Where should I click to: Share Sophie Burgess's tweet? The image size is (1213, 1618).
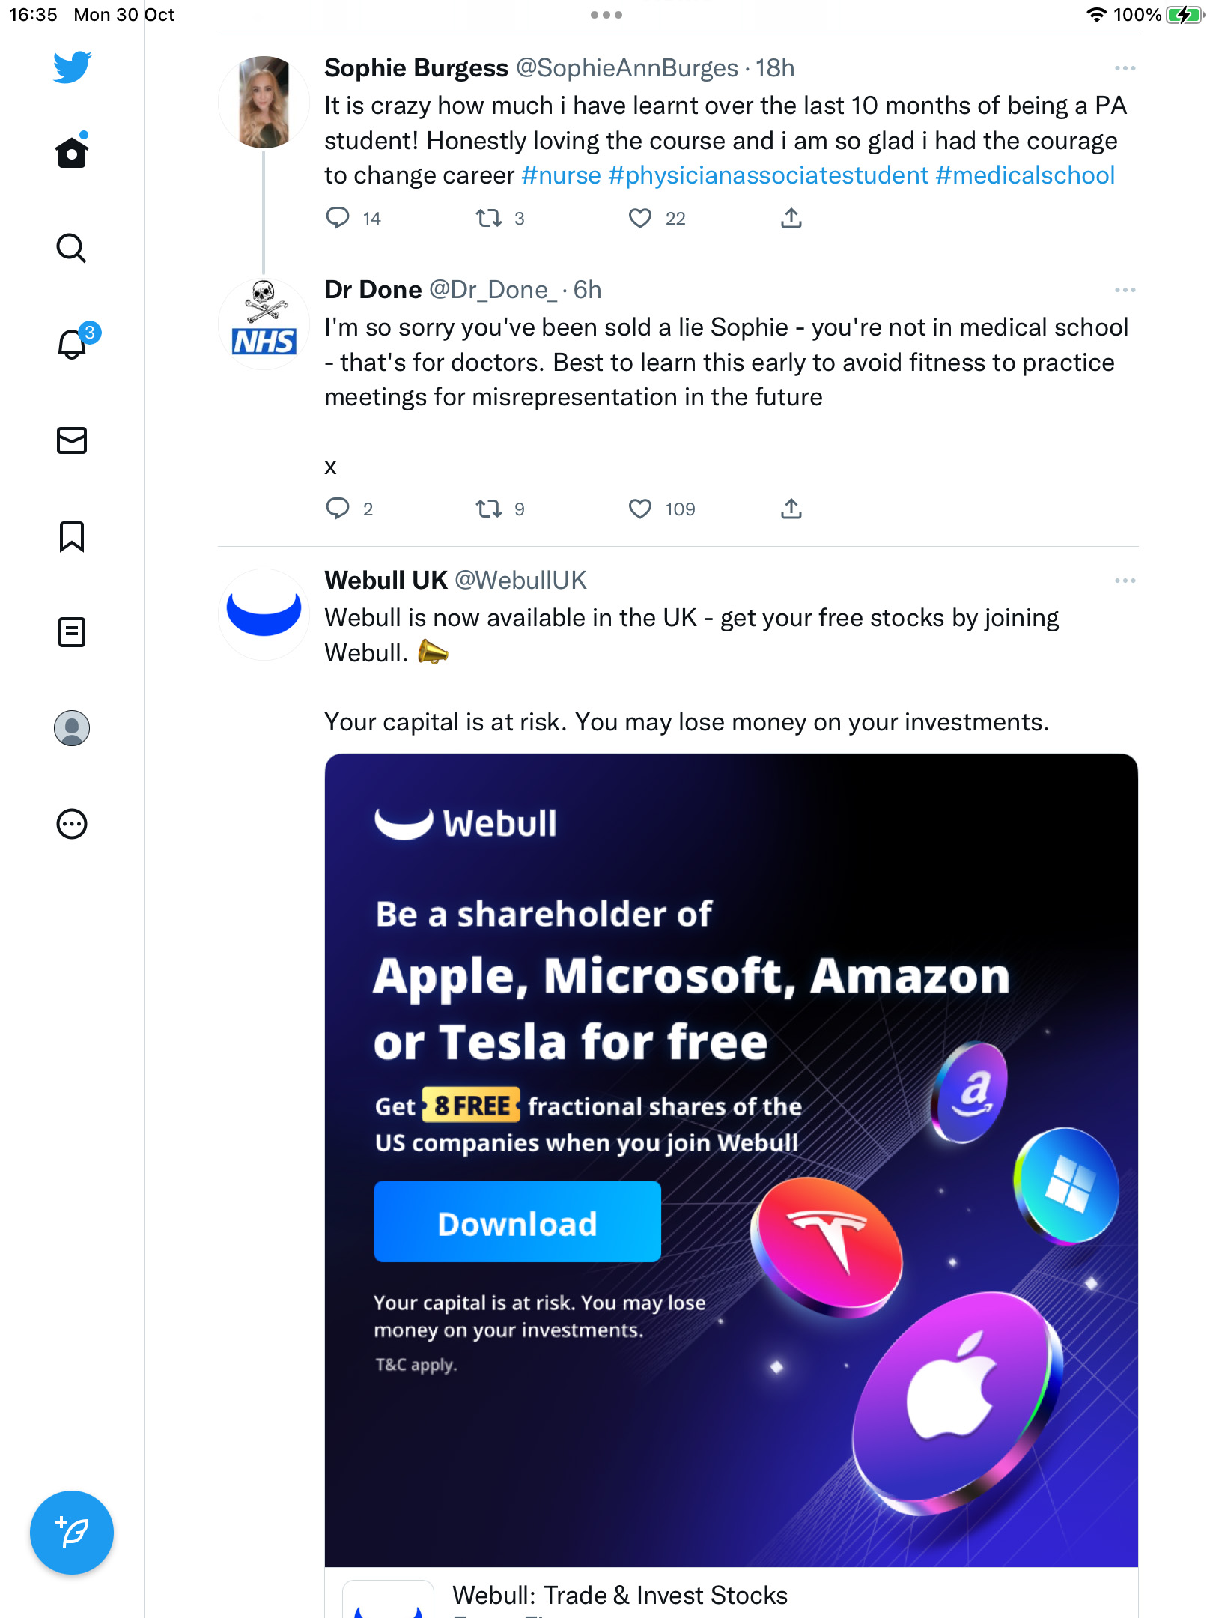pyautogui.click(x=791, y=218)
